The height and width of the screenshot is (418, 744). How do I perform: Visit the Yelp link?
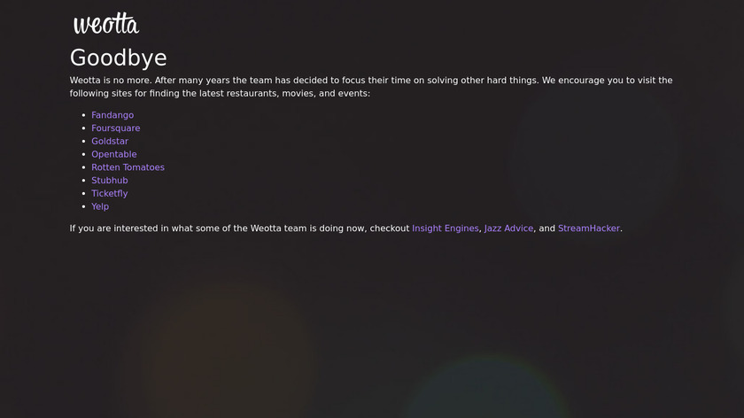100,206
